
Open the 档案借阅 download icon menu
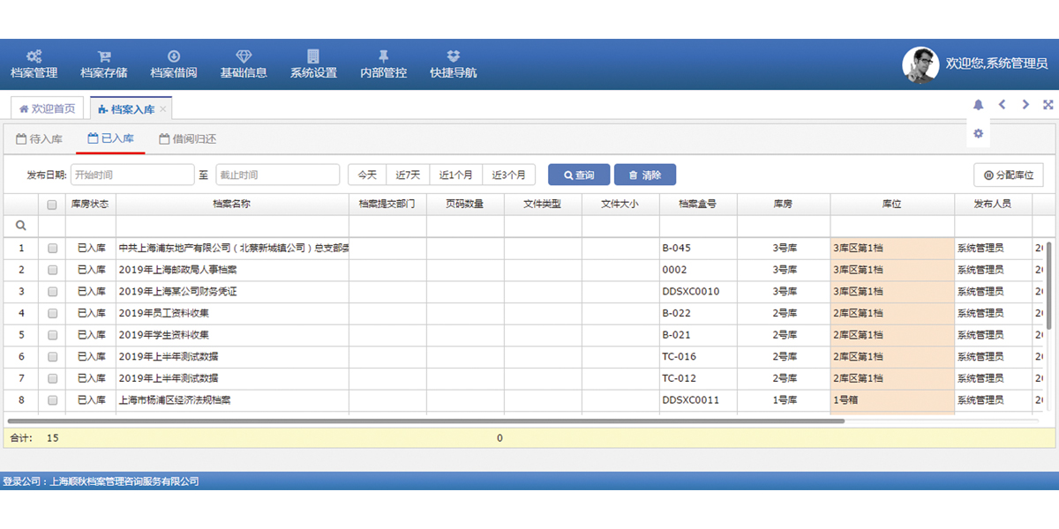tap(174, 56)
